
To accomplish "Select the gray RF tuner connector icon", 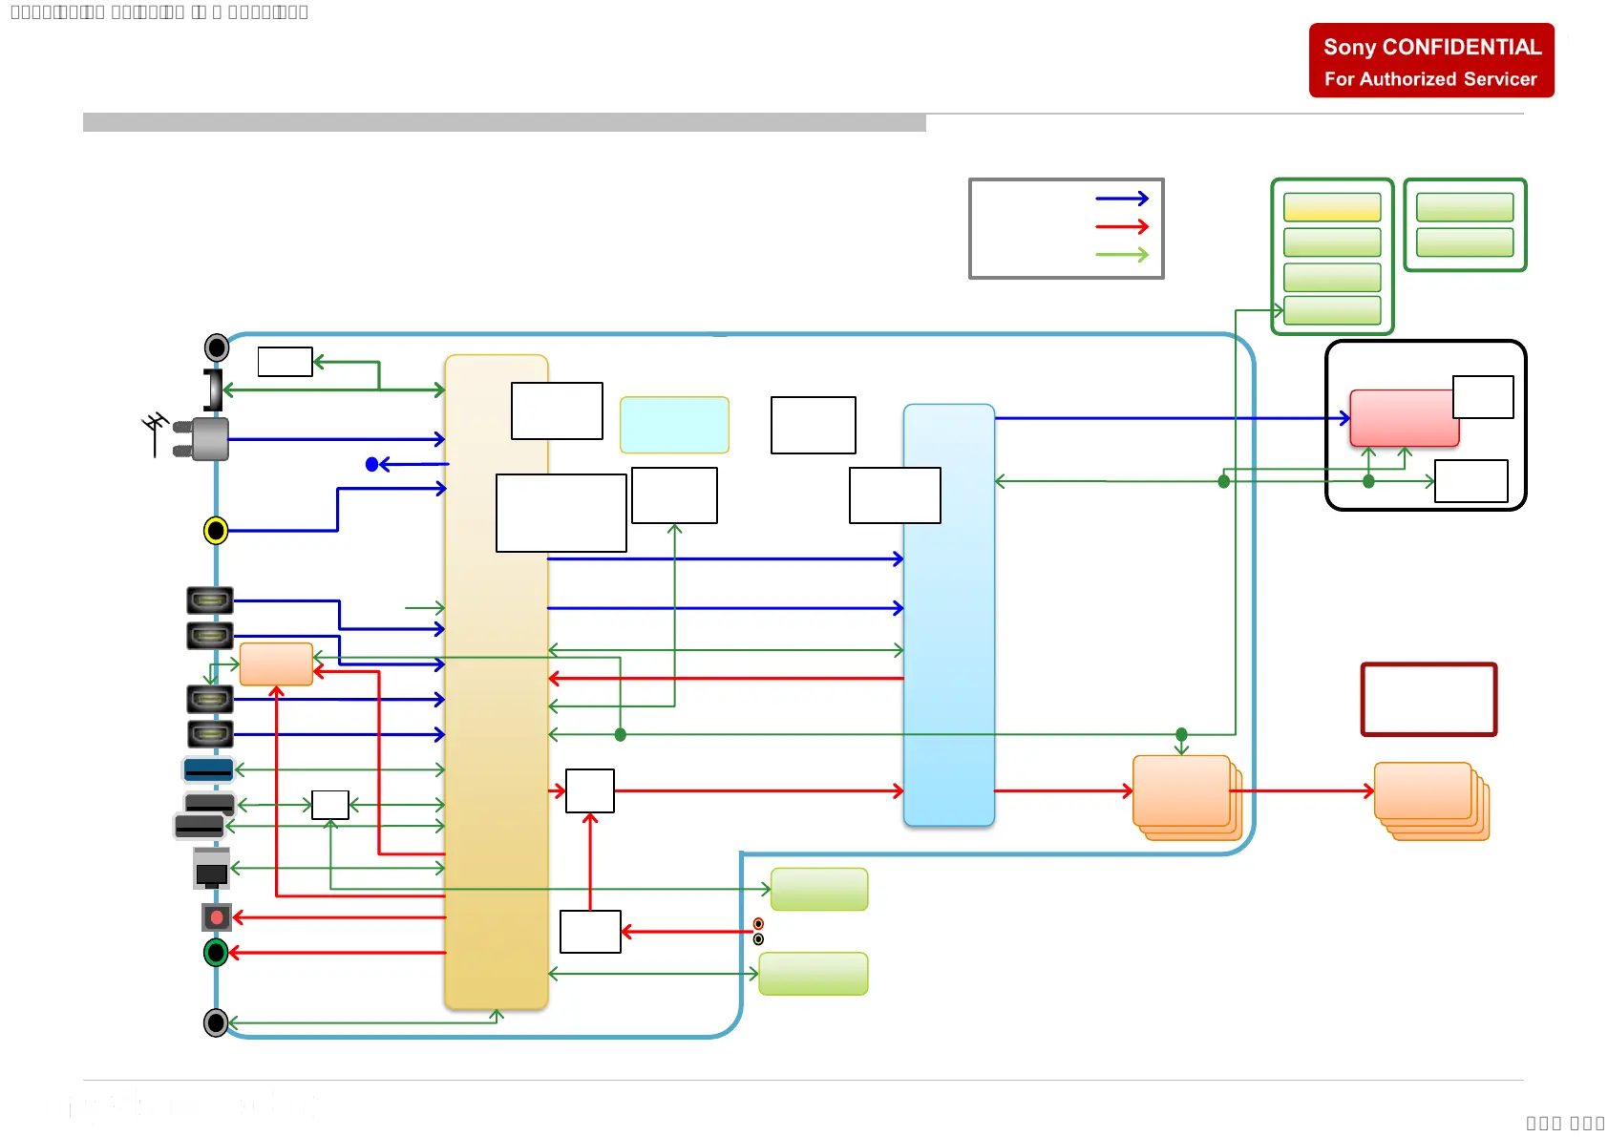I will (201, 439).
